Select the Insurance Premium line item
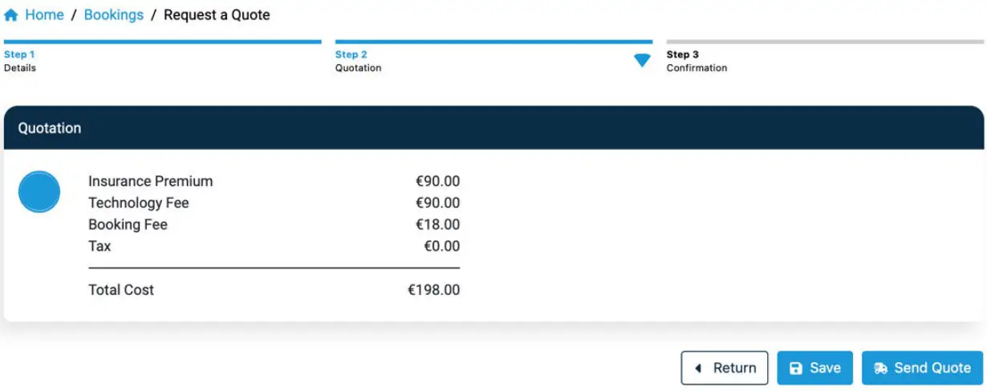Viewport: 987px width, 391px height. [x=151, y=181]
